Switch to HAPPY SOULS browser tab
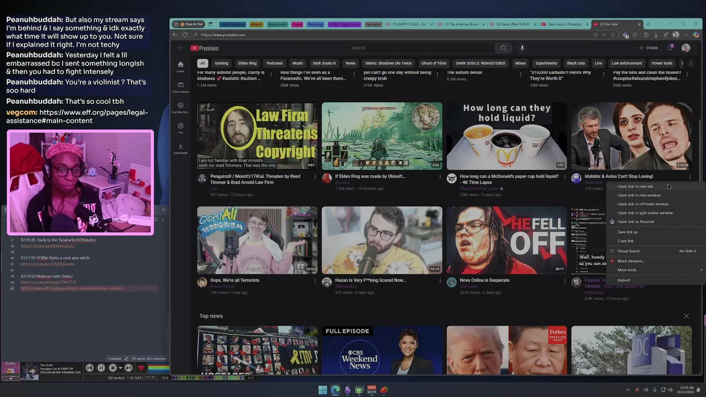This screenshot has height=397, width=706. [x=409, y=24]
